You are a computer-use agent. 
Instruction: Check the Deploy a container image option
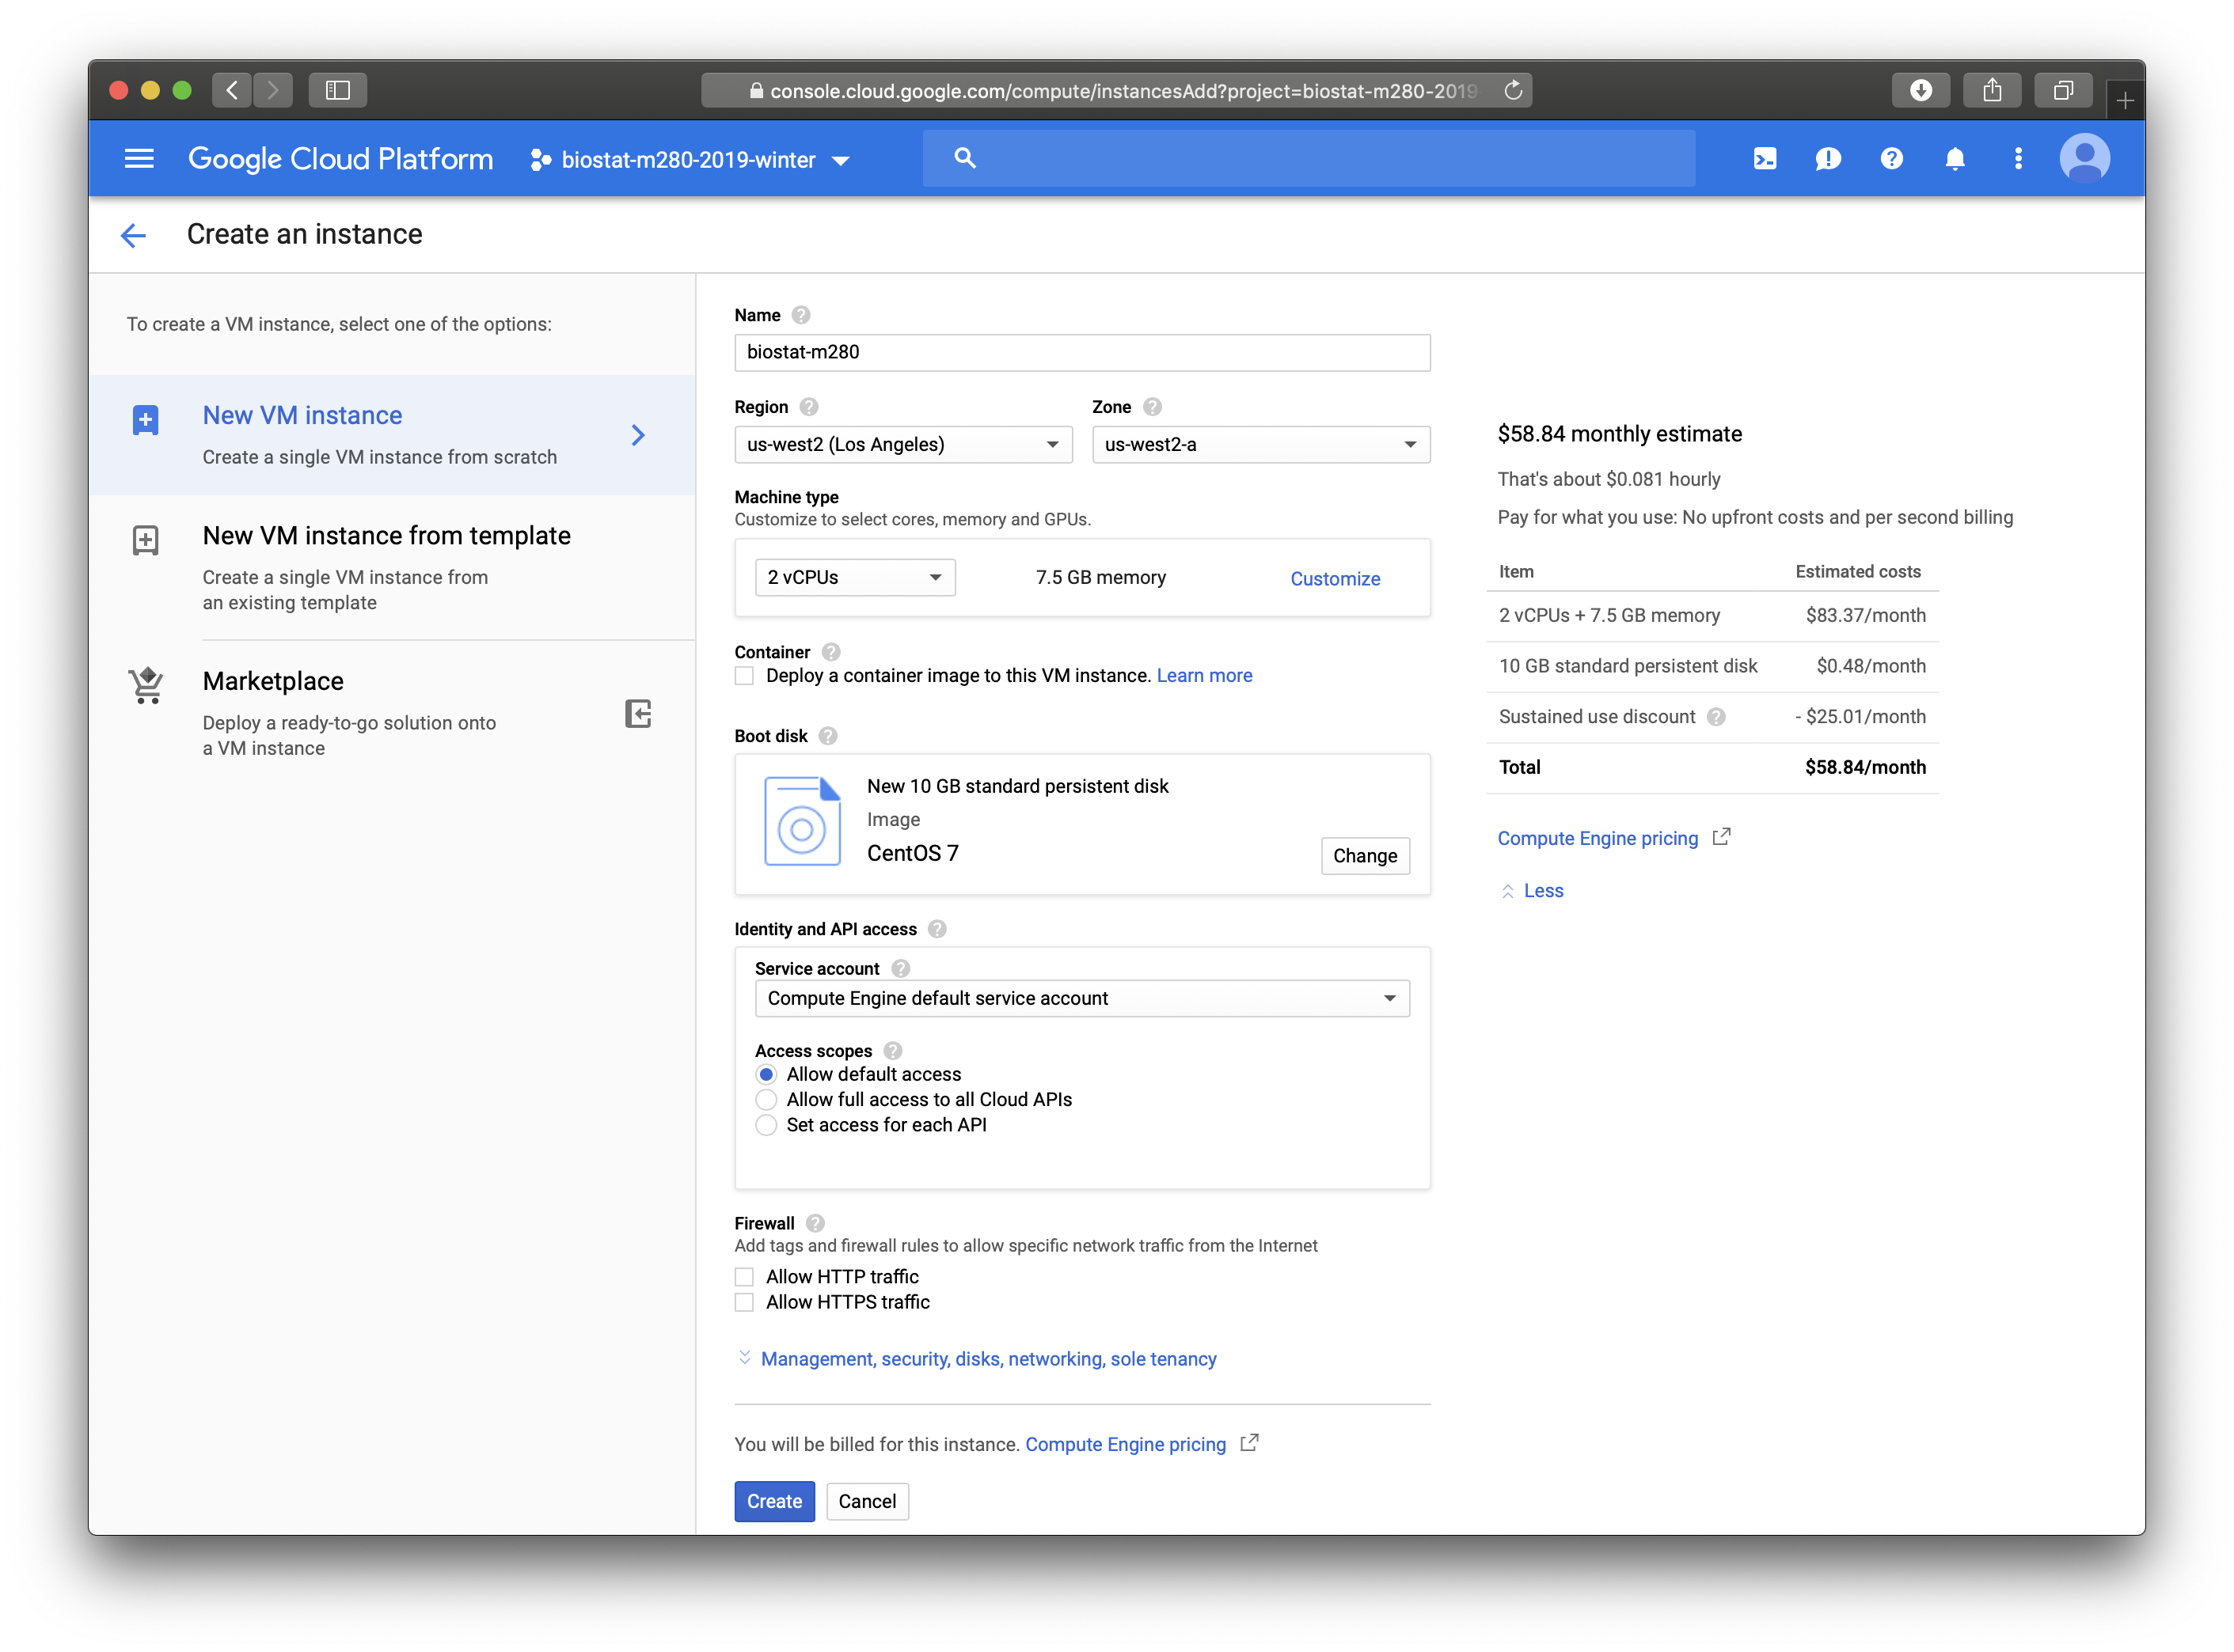[x=744, y=676]
